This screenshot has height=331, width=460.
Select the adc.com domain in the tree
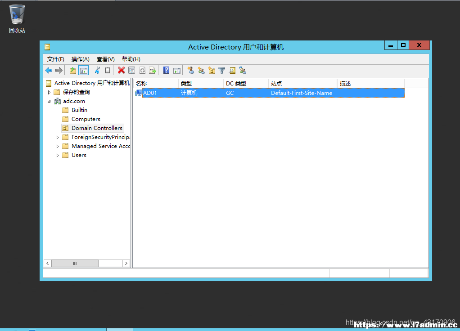pyautogui.click(x=74, y=101)
